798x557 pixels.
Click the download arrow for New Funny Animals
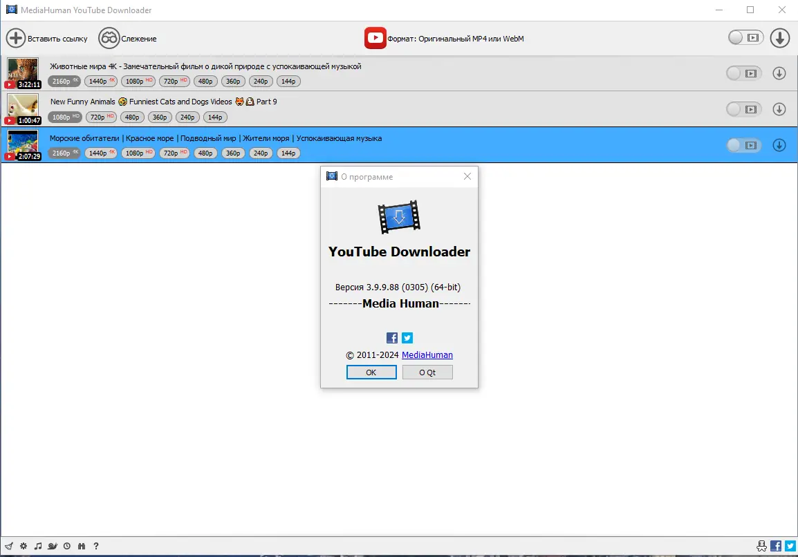pyautogui.click(x=779, y=109)
